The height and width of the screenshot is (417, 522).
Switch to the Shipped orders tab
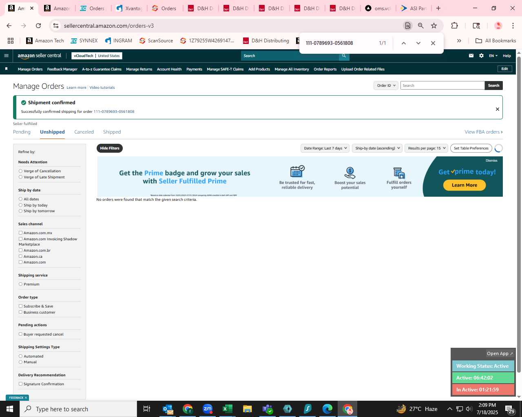112,132
